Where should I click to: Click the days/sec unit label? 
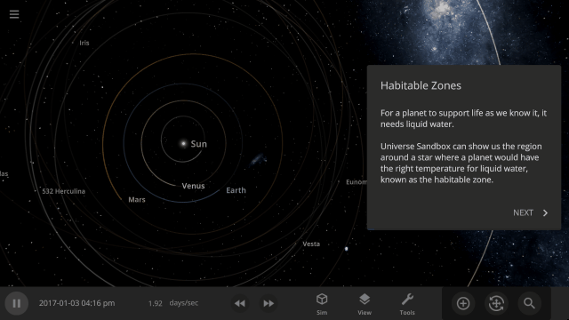[x=184, y=303]
